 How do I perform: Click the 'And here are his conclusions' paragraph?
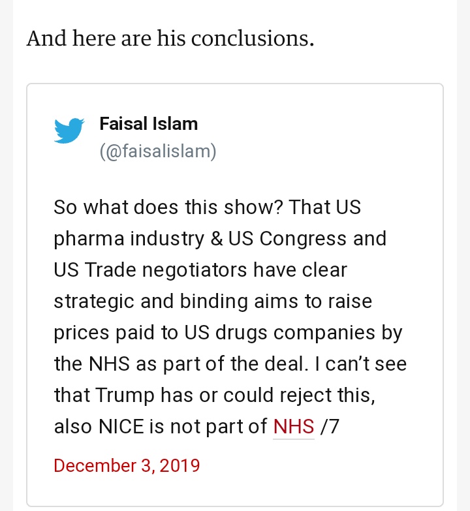point(170,39)
